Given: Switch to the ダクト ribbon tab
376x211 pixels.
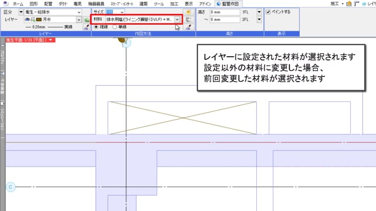Looking at the screenshot, I should [63, 4].
